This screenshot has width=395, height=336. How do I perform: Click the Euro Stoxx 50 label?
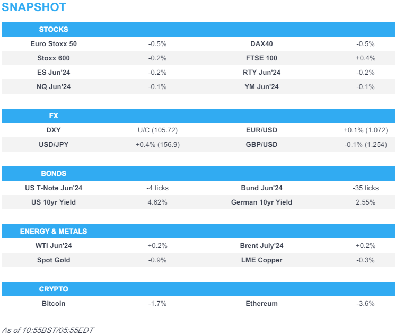coord(54,44)
